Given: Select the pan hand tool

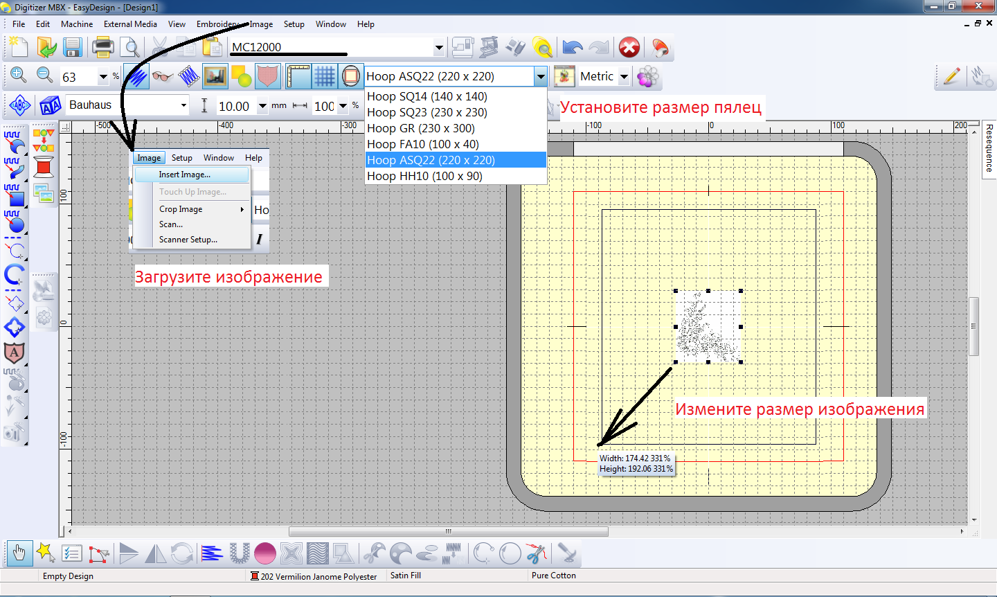Looking at the screenshot, I should coord(19,553).
